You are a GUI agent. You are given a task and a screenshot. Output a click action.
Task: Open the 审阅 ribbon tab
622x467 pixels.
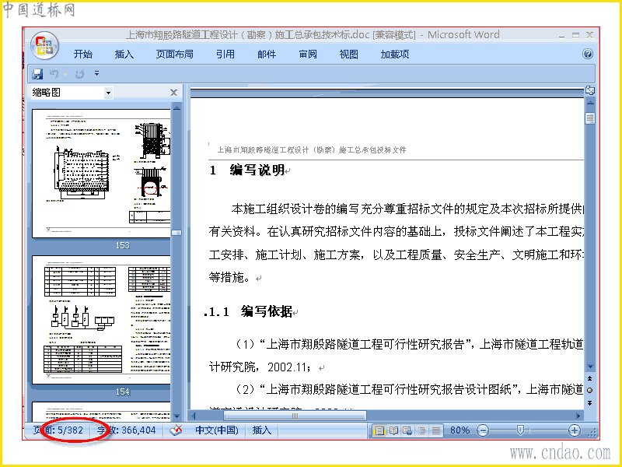click(x=308, y=54)
